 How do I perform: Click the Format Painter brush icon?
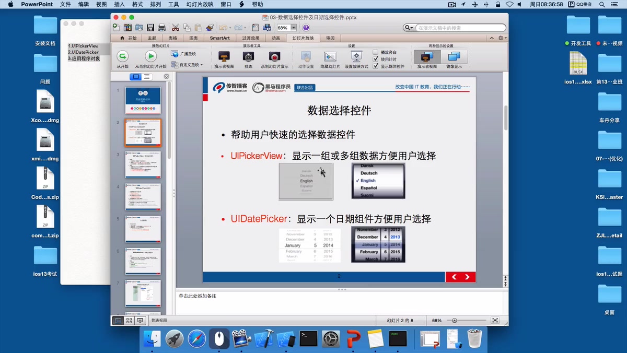tap(209, 27)
